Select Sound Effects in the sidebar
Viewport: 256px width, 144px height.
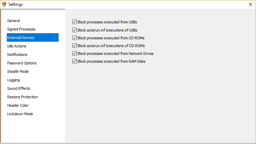click(x=19, y=88)
